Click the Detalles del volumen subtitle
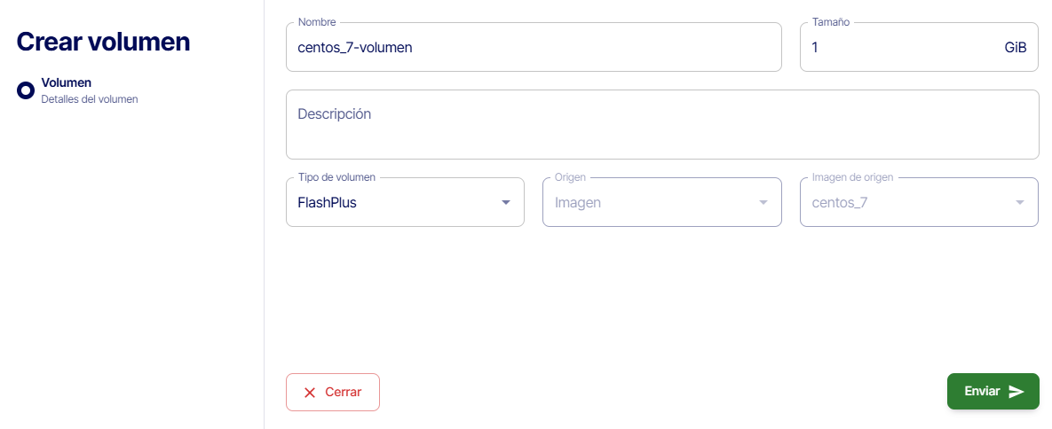The image size is (1052, 429). (90, 99)
